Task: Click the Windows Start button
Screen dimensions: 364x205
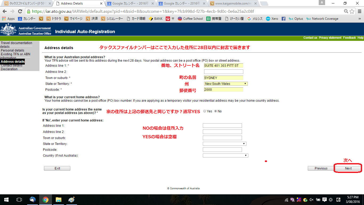Action: tap(6, 200)
